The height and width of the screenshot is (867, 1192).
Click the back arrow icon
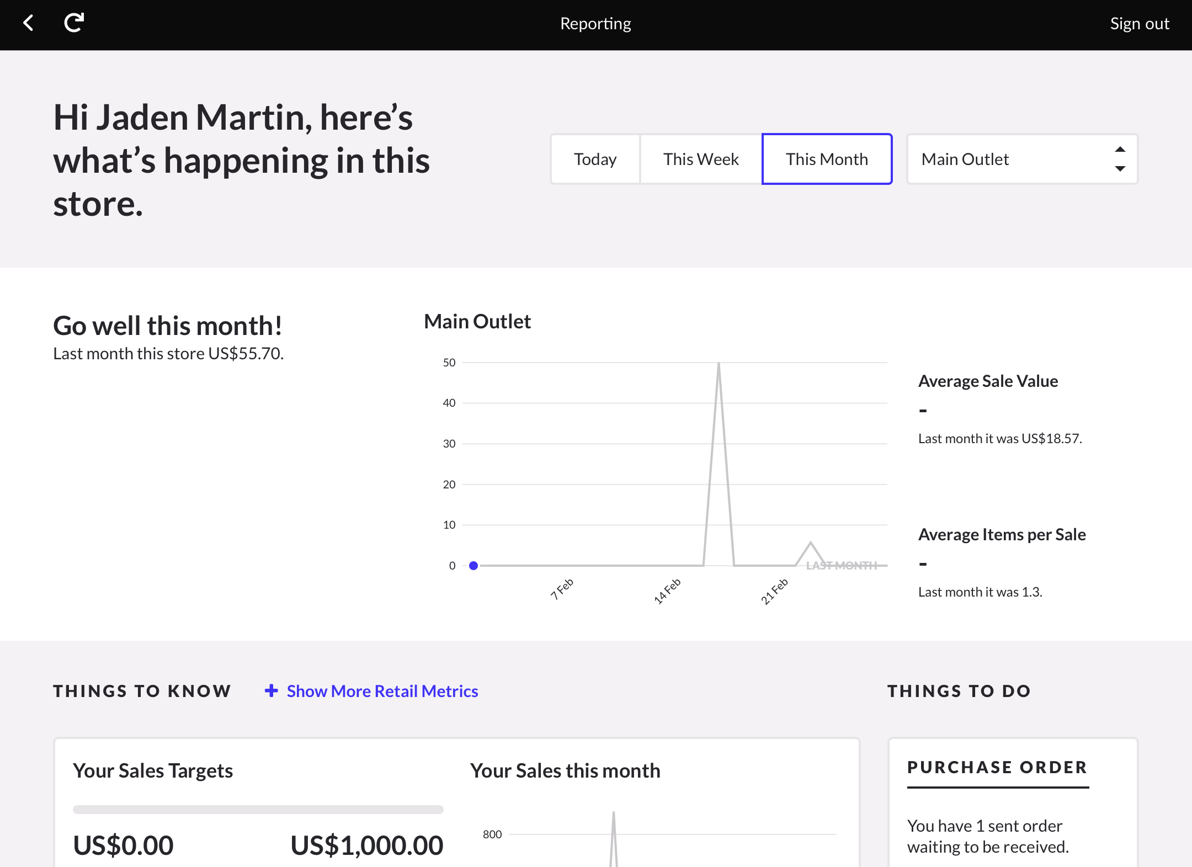tap(29, 23)
